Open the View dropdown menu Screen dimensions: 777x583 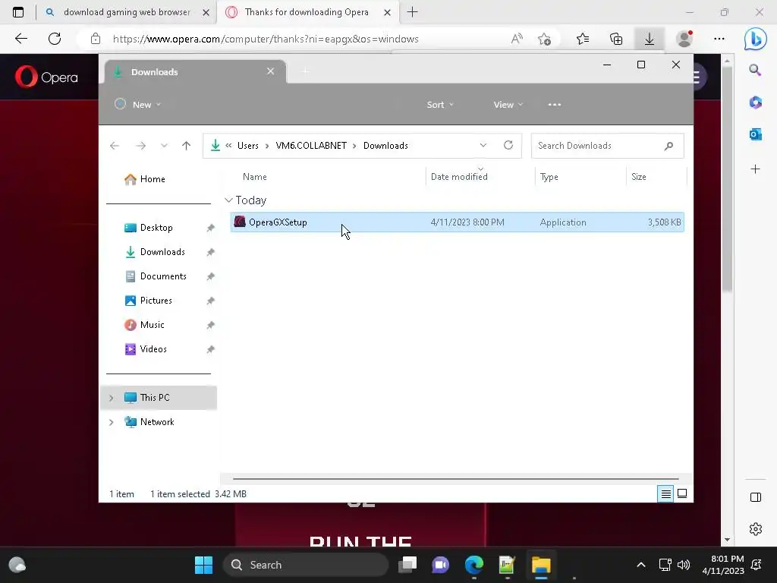[508, 105]
